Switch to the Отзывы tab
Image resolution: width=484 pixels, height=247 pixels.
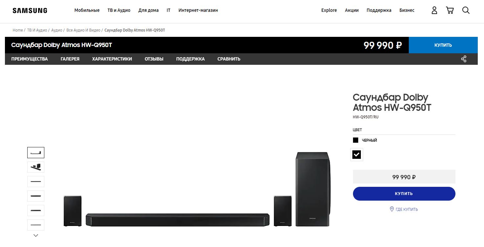(154, 59)
